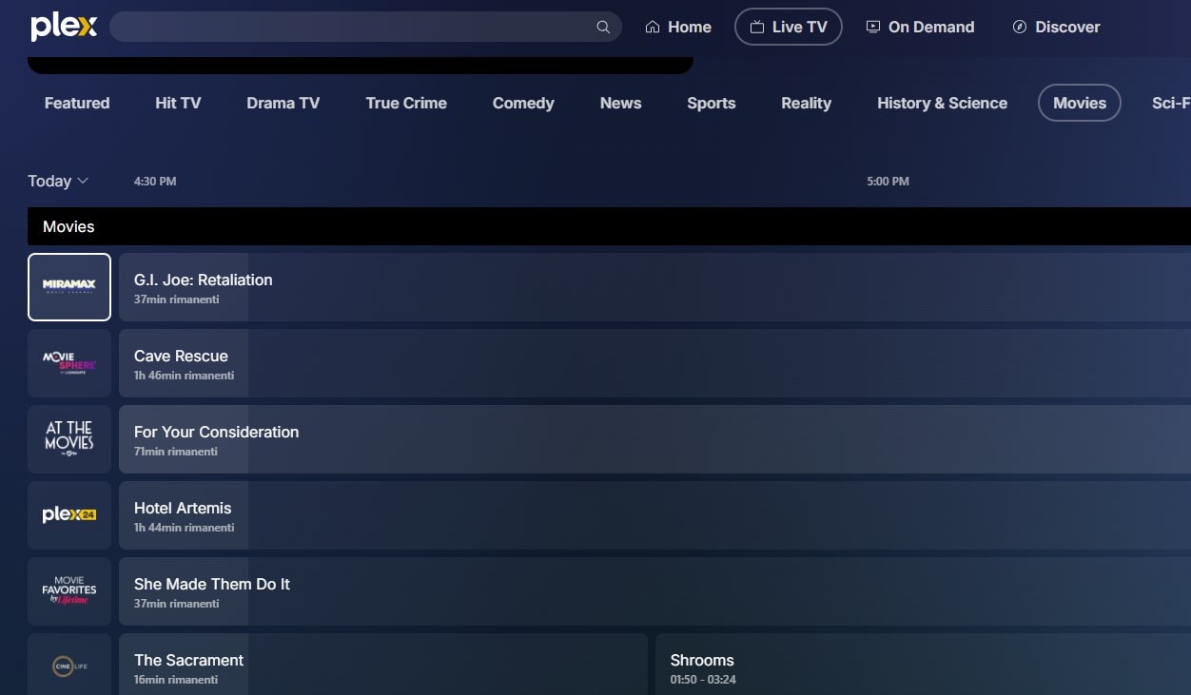Select the Reality category tab
Screen dimensions: 1191x695
coord(806,103)
